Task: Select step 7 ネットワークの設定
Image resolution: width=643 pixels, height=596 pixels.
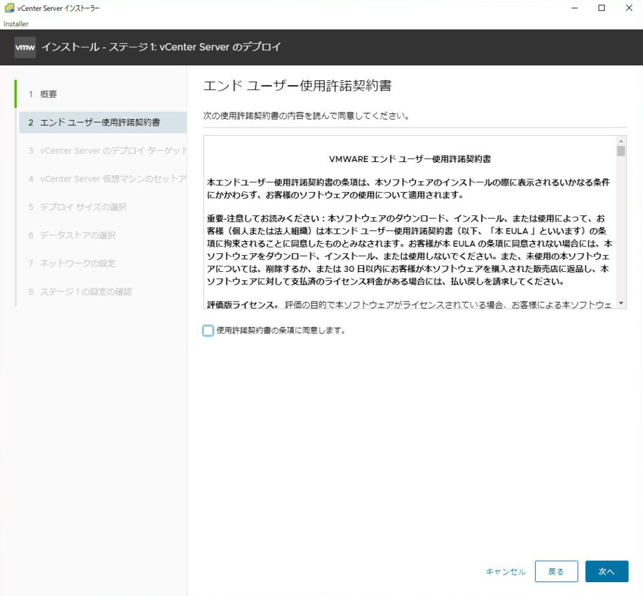Action: coord(103,263)
